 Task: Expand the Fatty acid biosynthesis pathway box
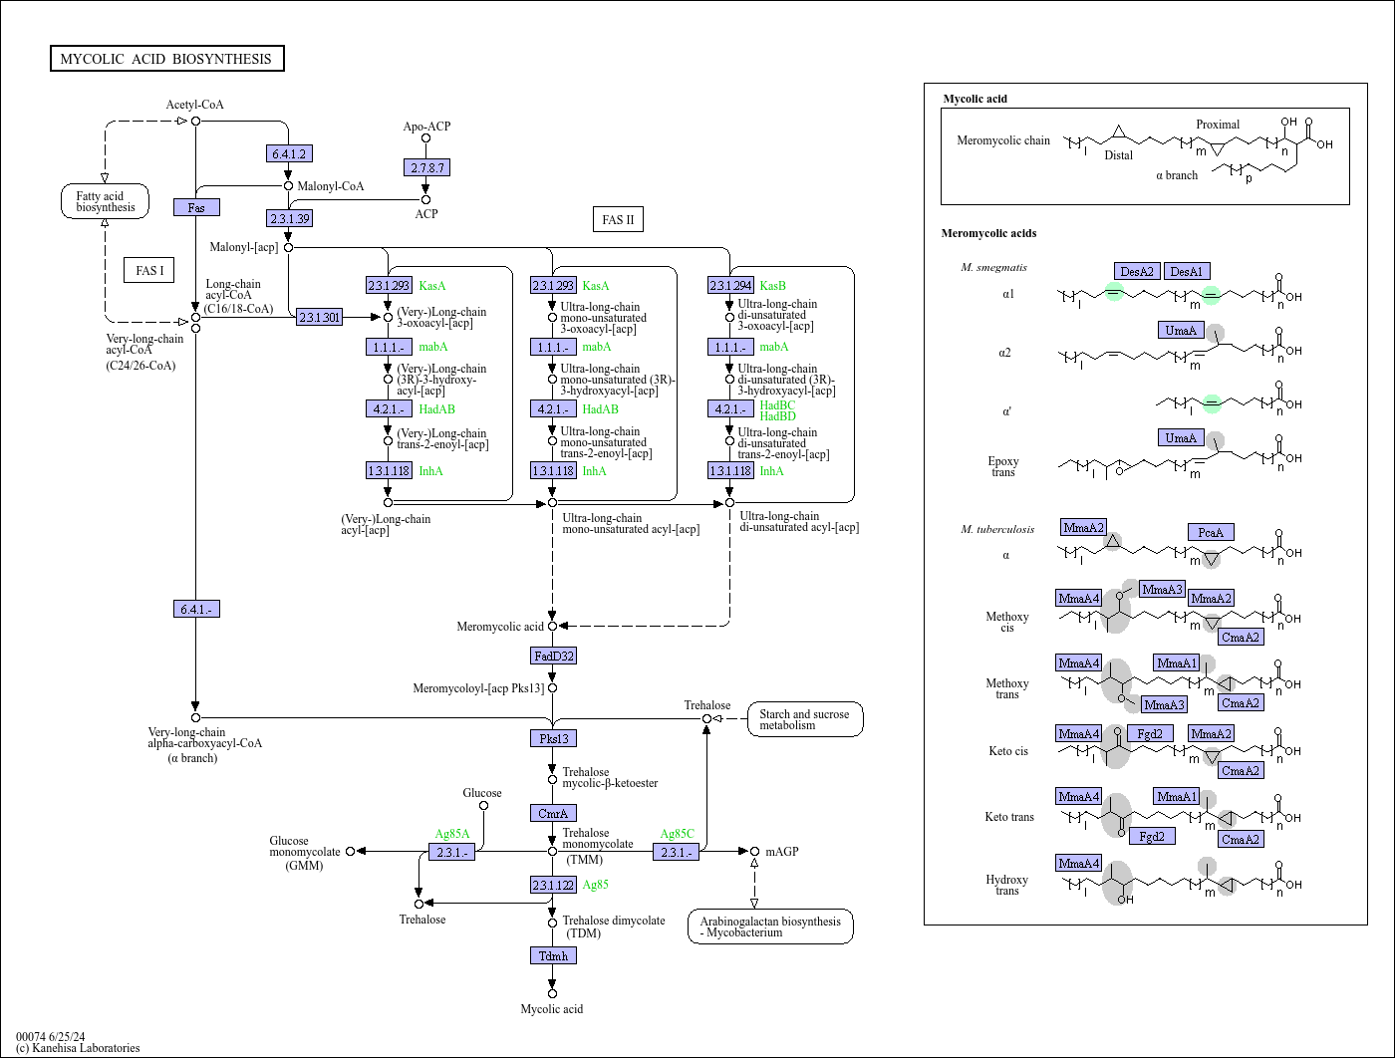click(x=103, y=200)
